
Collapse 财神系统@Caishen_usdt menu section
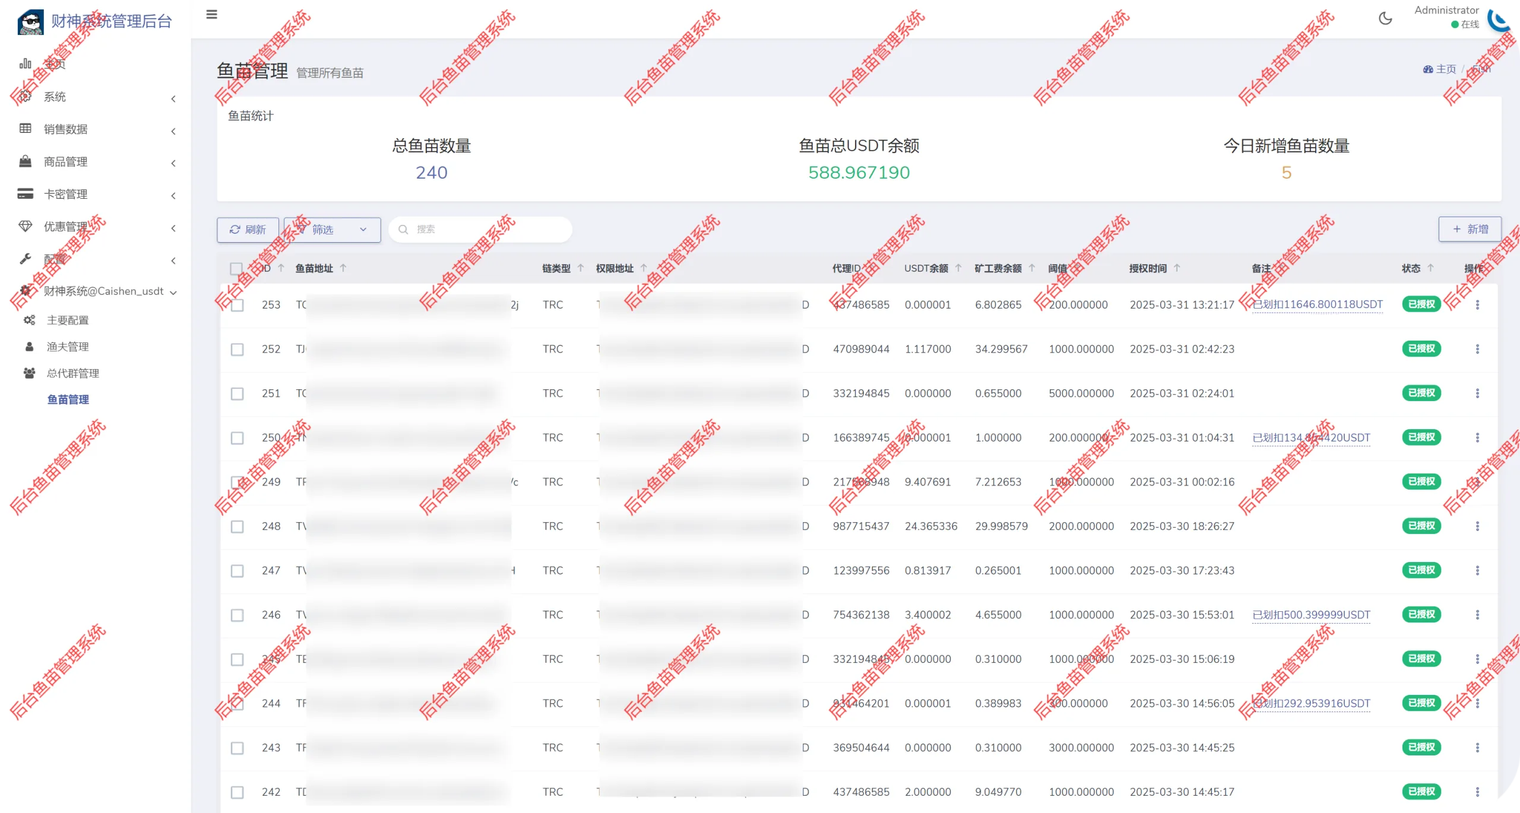pyautogui.click(x=103, y=291)
